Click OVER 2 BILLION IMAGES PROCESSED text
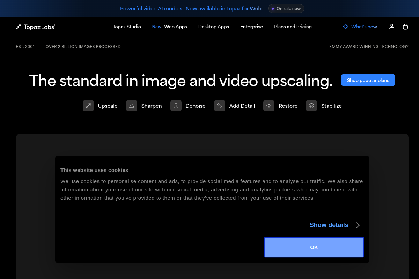The height and width of the screenshot is (279, 419). click(83, 47)
